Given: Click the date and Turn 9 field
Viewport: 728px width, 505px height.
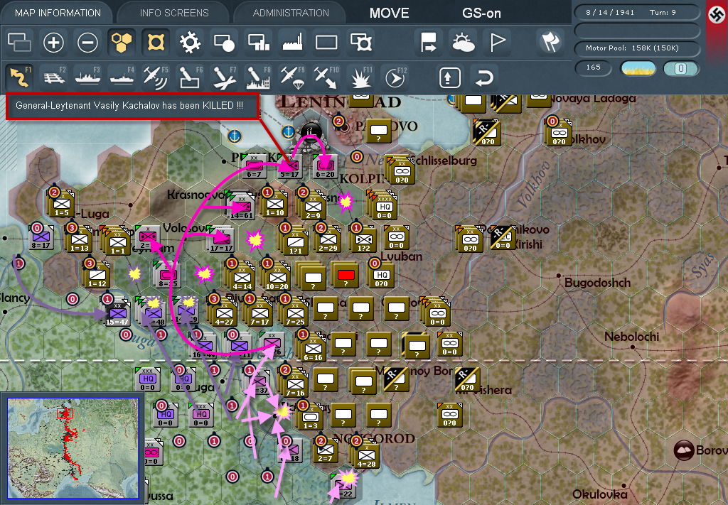Looking at the screenshot, I should point(637,13).
